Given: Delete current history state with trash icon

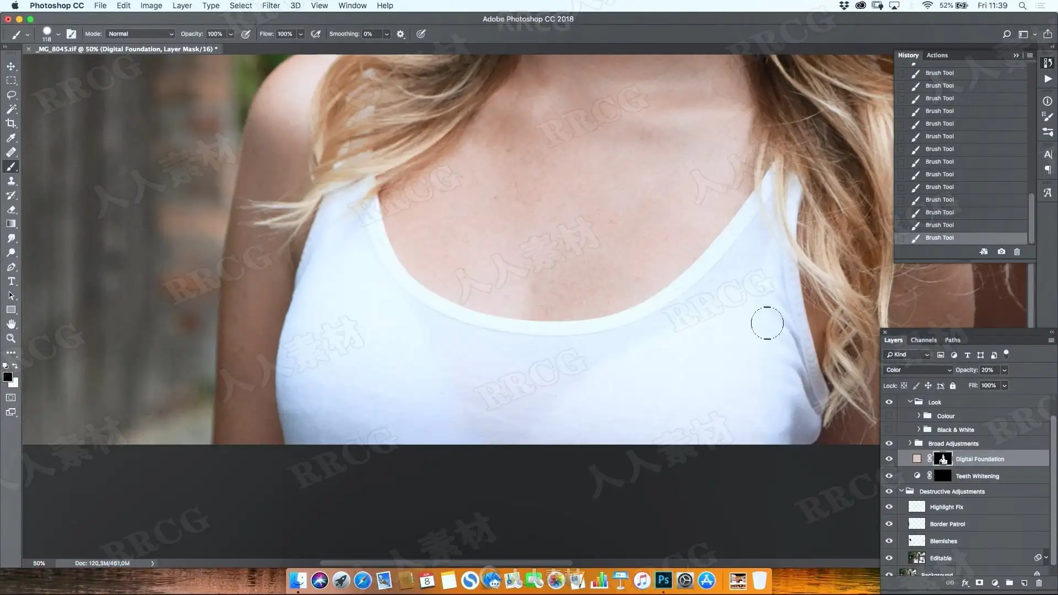Looking at the screenshot, I should 1017,252.
